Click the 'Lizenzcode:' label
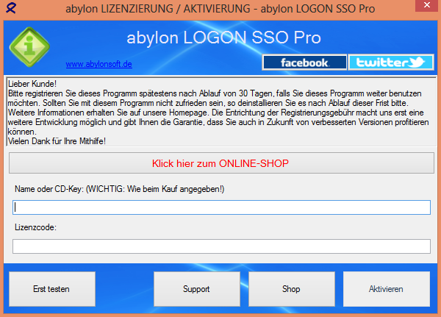 pos(35,227)
